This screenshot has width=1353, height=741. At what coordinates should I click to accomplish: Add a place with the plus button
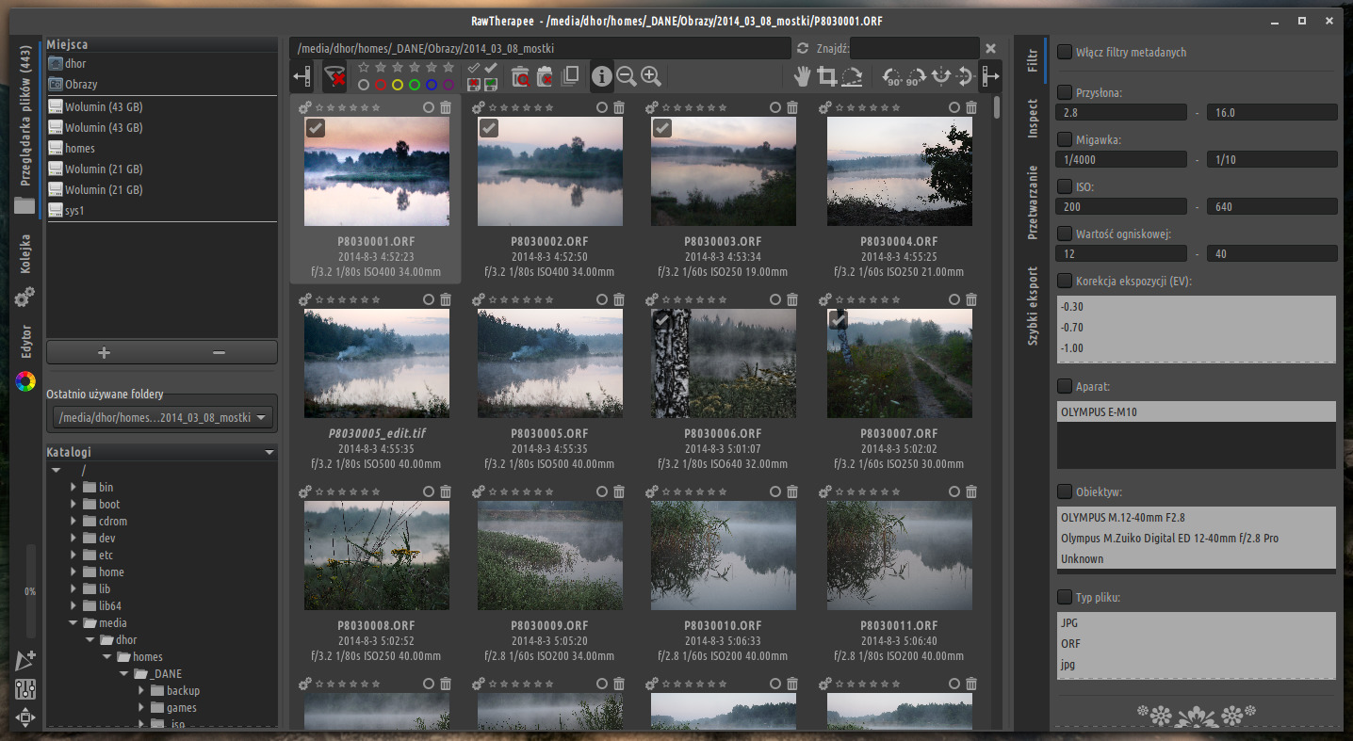(105, 352)
